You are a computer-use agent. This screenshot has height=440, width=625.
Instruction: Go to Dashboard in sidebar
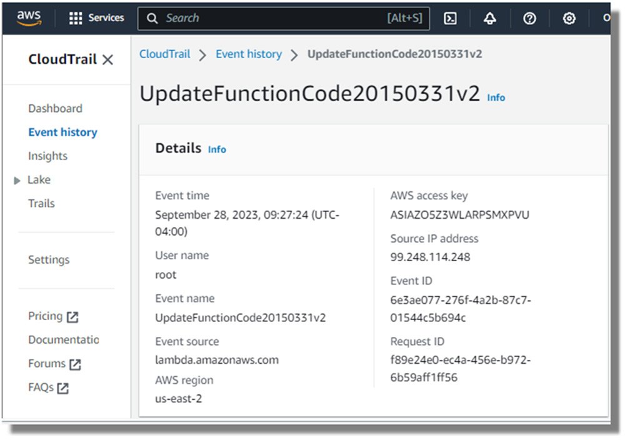55,108
